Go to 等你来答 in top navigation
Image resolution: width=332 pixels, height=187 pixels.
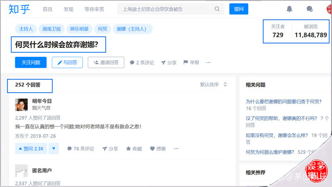(x=94, y=9)
